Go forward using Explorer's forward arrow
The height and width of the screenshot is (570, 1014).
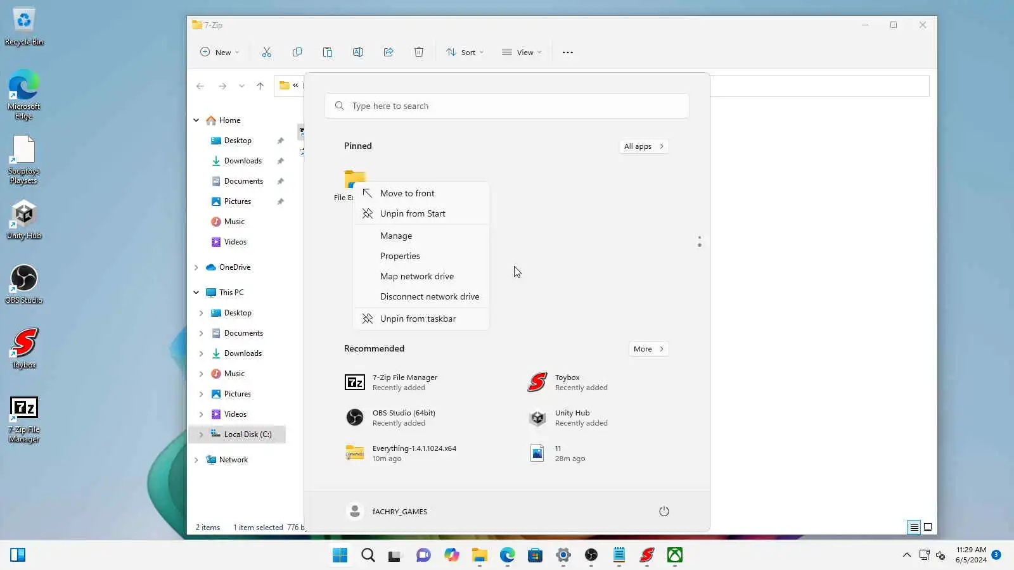(x=222, y=86)
